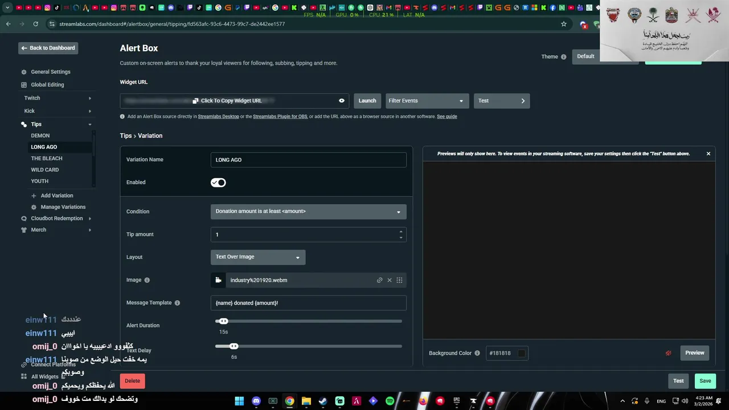The image size is (729, 410).
Task: Reload the page in browser toolbar
Action: [35, 24]
